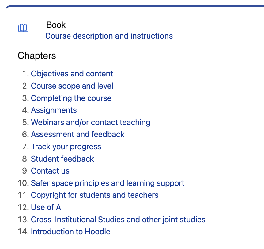Screen dimensions: 264x249
Task: Open chapter Objectives and content
Action: [x=72, y=74]
